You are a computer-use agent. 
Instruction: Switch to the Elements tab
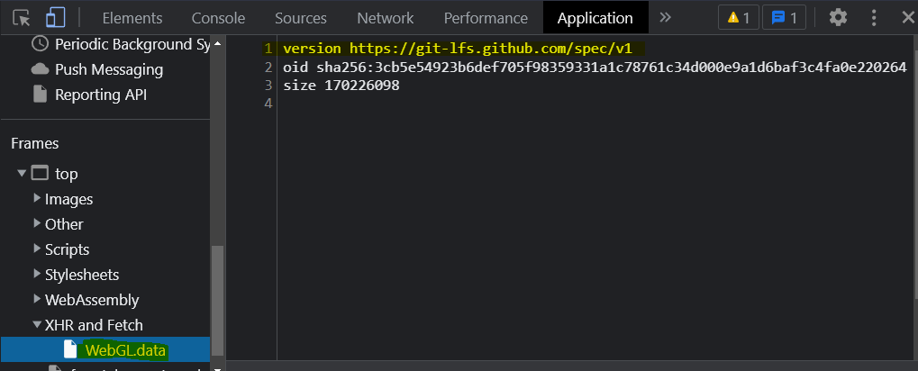click(x=132, y=18)
